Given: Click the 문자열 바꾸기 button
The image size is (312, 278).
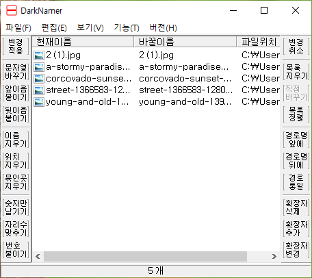Looking at the screenshot, I should (x=16, y=72).
